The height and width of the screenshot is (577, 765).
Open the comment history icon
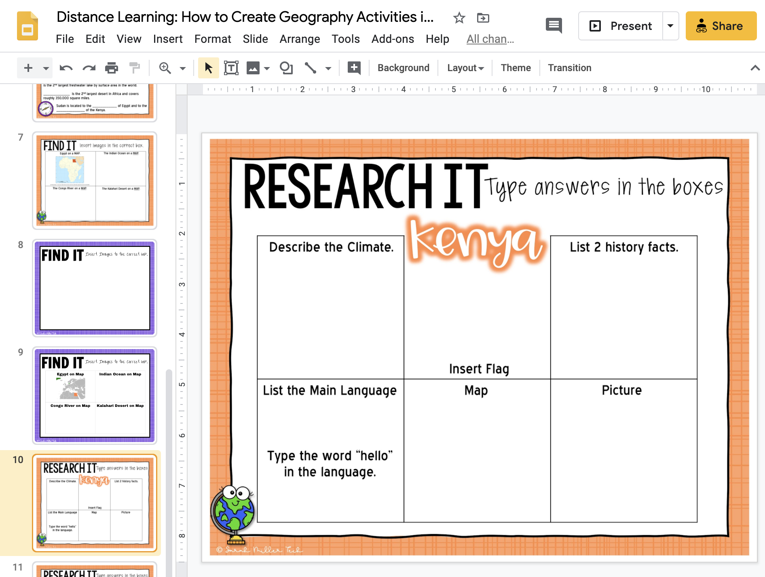554,26
